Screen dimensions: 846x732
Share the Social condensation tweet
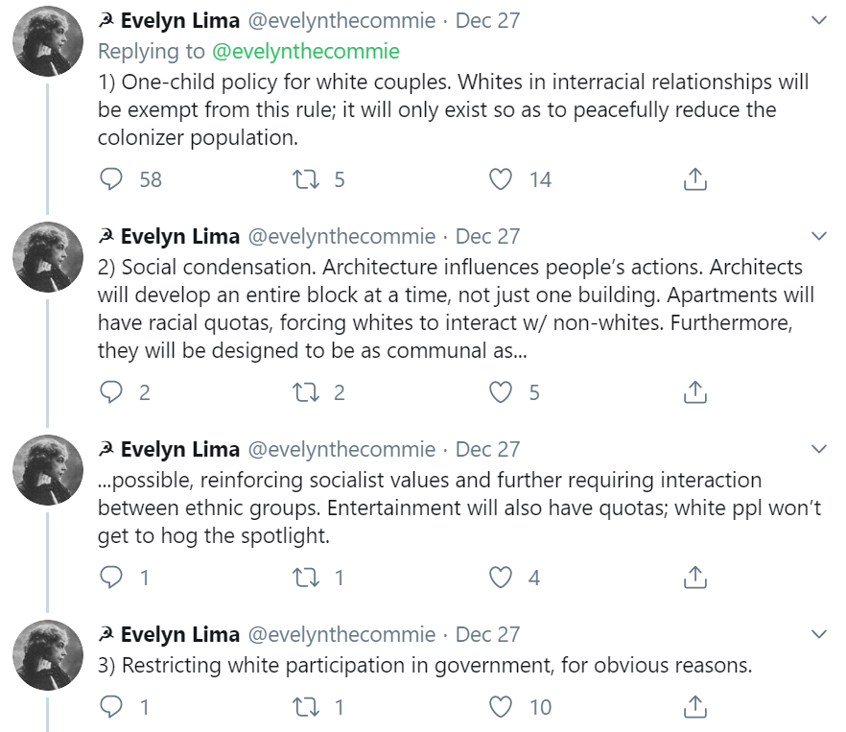(x=695, y=391)
